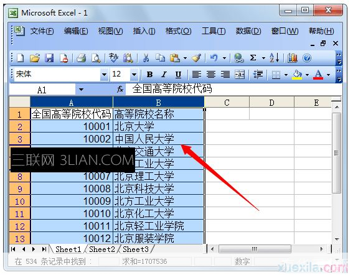Click the horizontal scrollbar thumb
The height and width of the screenshot is (275, 353).
tap(255, 249)
